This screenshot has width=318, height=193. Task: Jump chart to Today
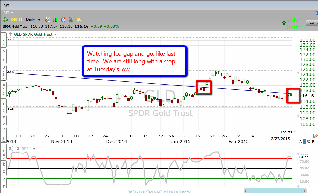point(185,192)
